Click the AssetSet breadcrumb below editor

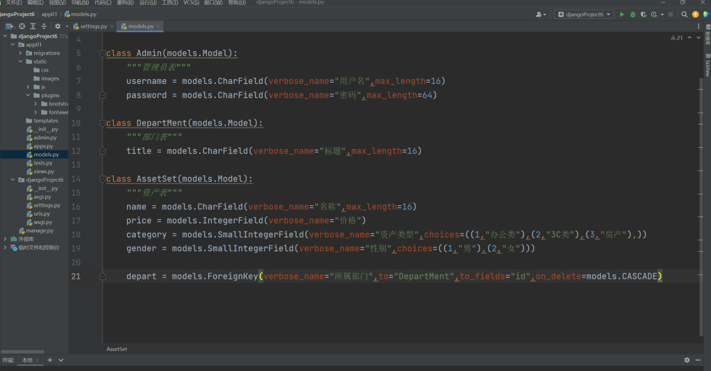click(x=117, y=349)
